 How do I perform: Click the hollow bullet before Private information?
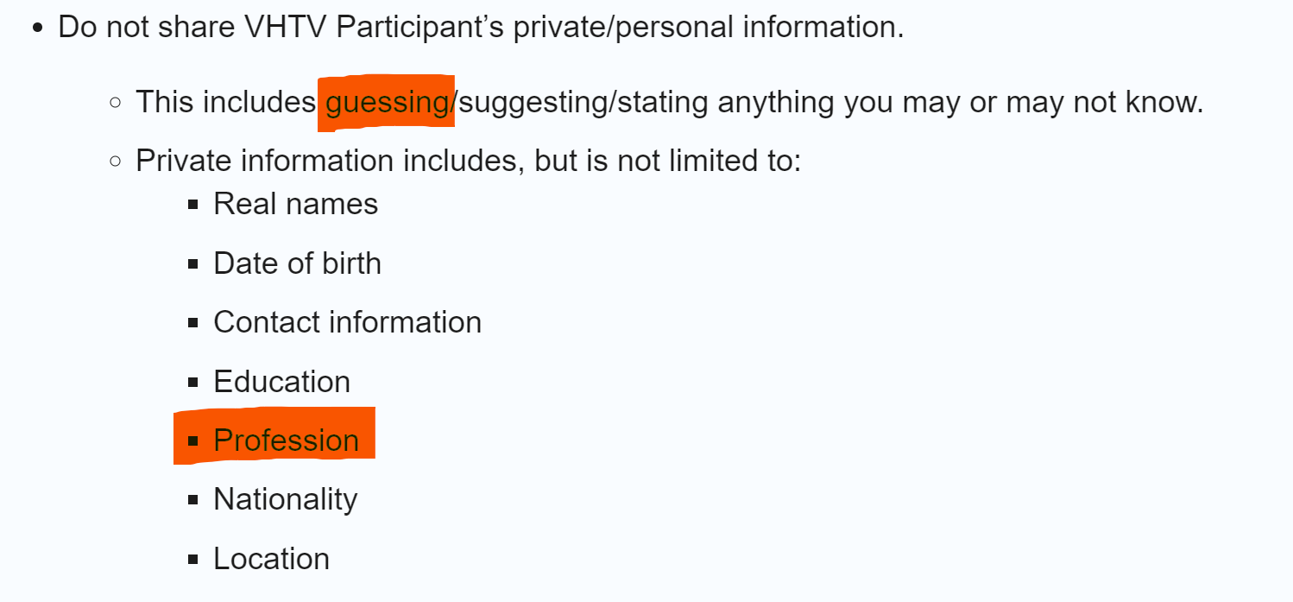(116, 162)
